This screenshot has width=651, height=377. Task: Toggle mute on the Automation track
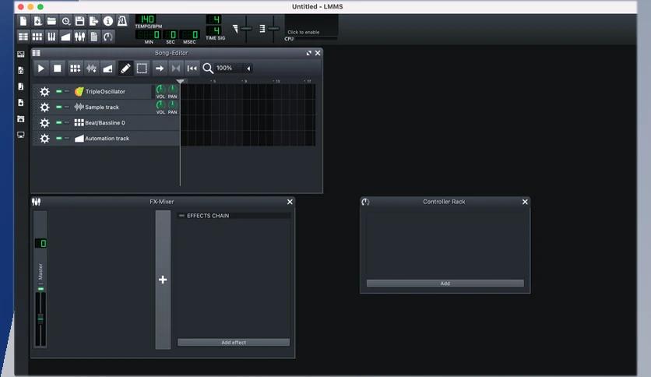[x=58, y=139]
